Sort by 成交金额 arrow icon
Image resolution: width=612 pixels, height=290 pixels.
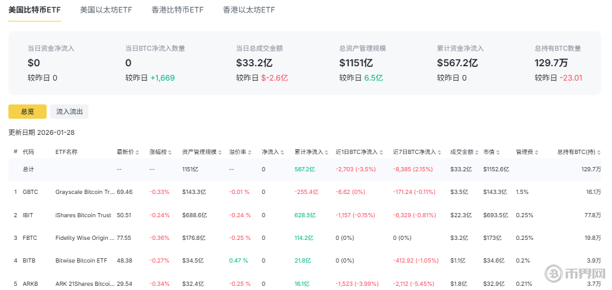476,152
